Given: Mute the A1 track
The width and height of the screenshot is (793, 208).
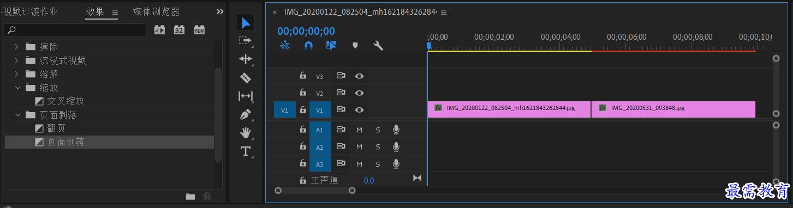Looking at the screenshot, I should pyautogui.click(x=359, y=130).
